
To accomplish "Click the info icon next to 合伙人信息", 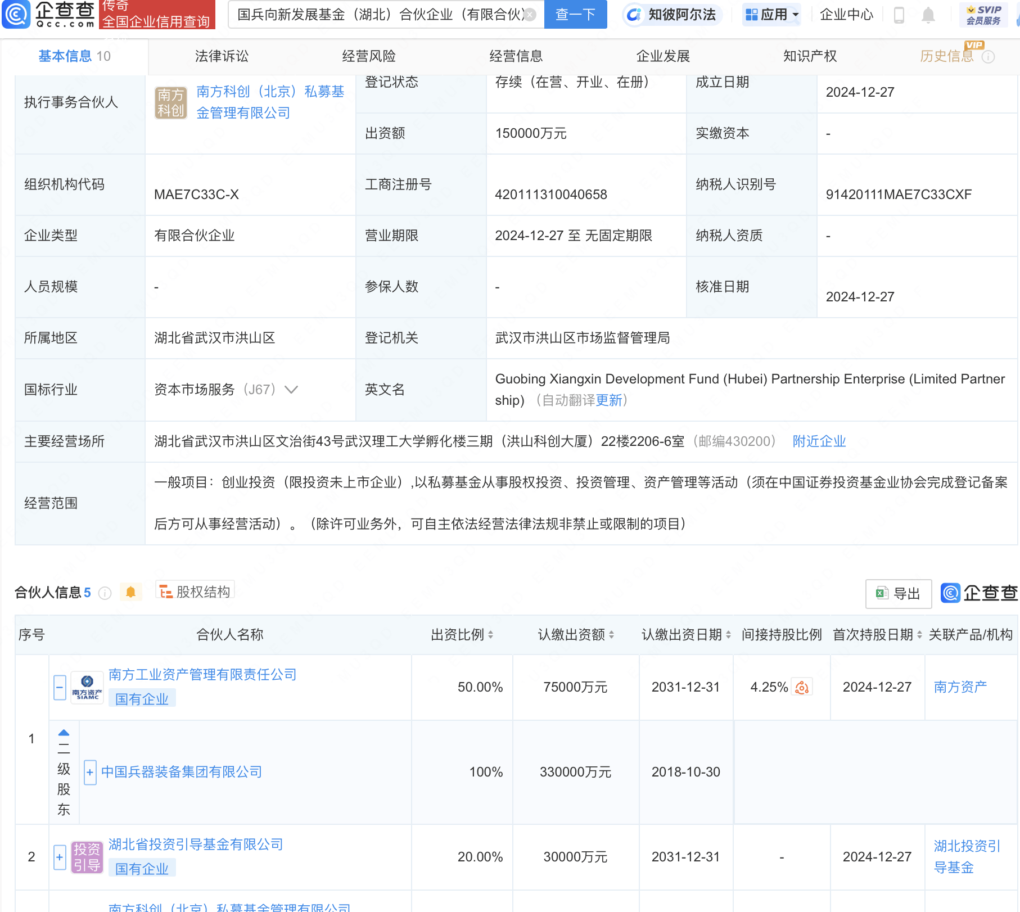I will [105, 593].
